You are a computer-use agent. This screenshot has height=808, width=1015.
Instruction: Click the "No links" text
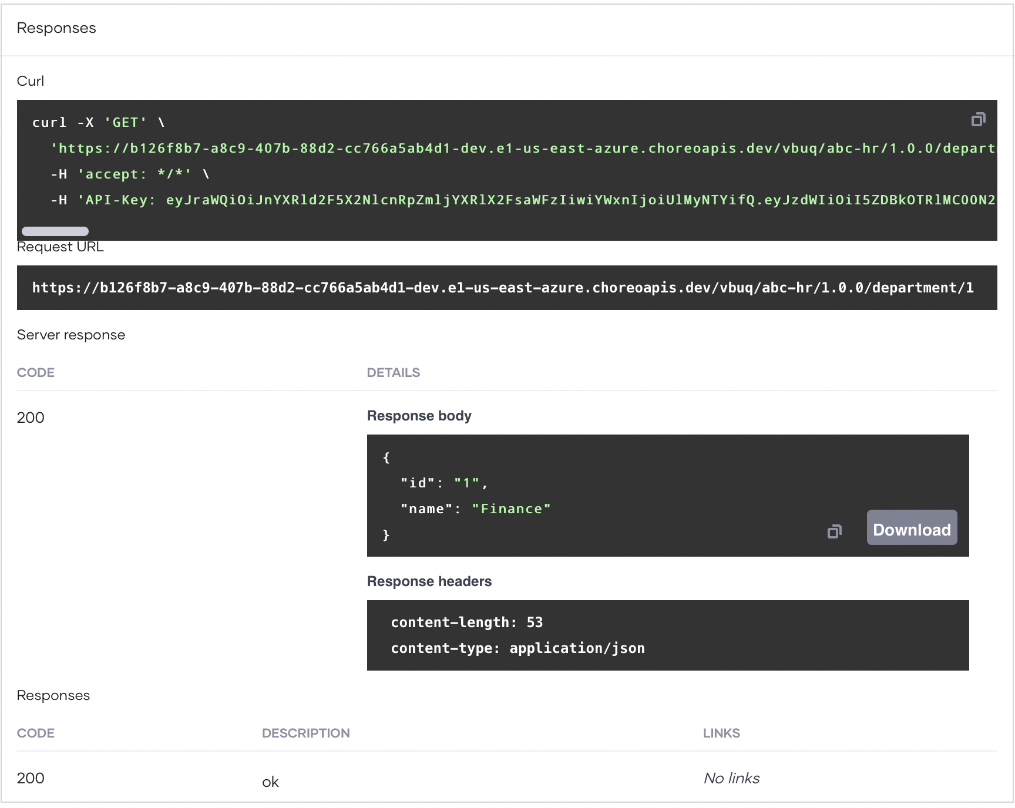click(x=731, y=779)
